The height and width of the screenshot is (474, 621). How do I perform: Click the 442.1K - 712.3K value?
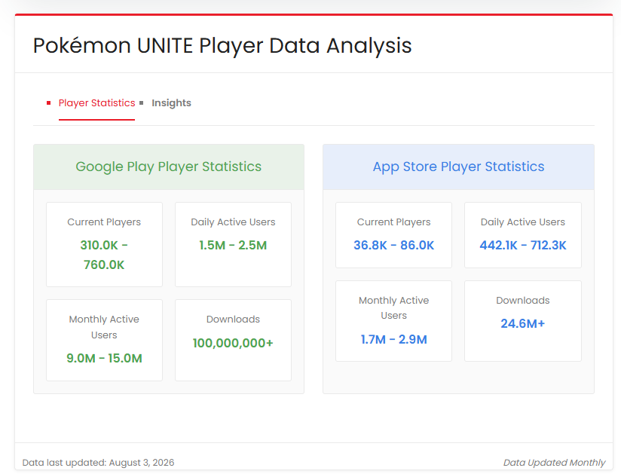click(523, 245)
